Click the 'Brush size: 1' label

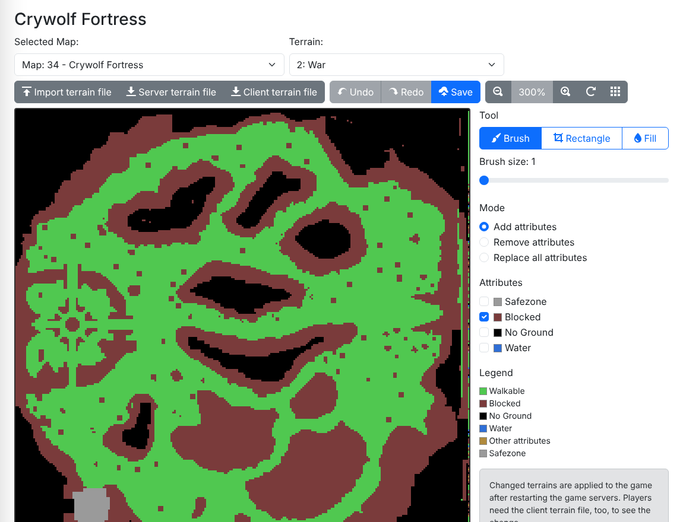point(507,161)
